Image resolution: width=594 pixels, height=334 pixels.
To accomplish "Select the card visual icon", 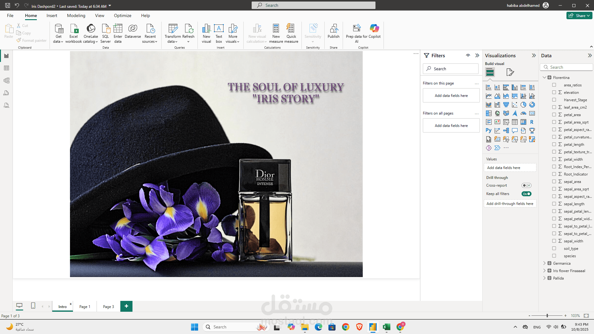I will (x=532, y=113).
